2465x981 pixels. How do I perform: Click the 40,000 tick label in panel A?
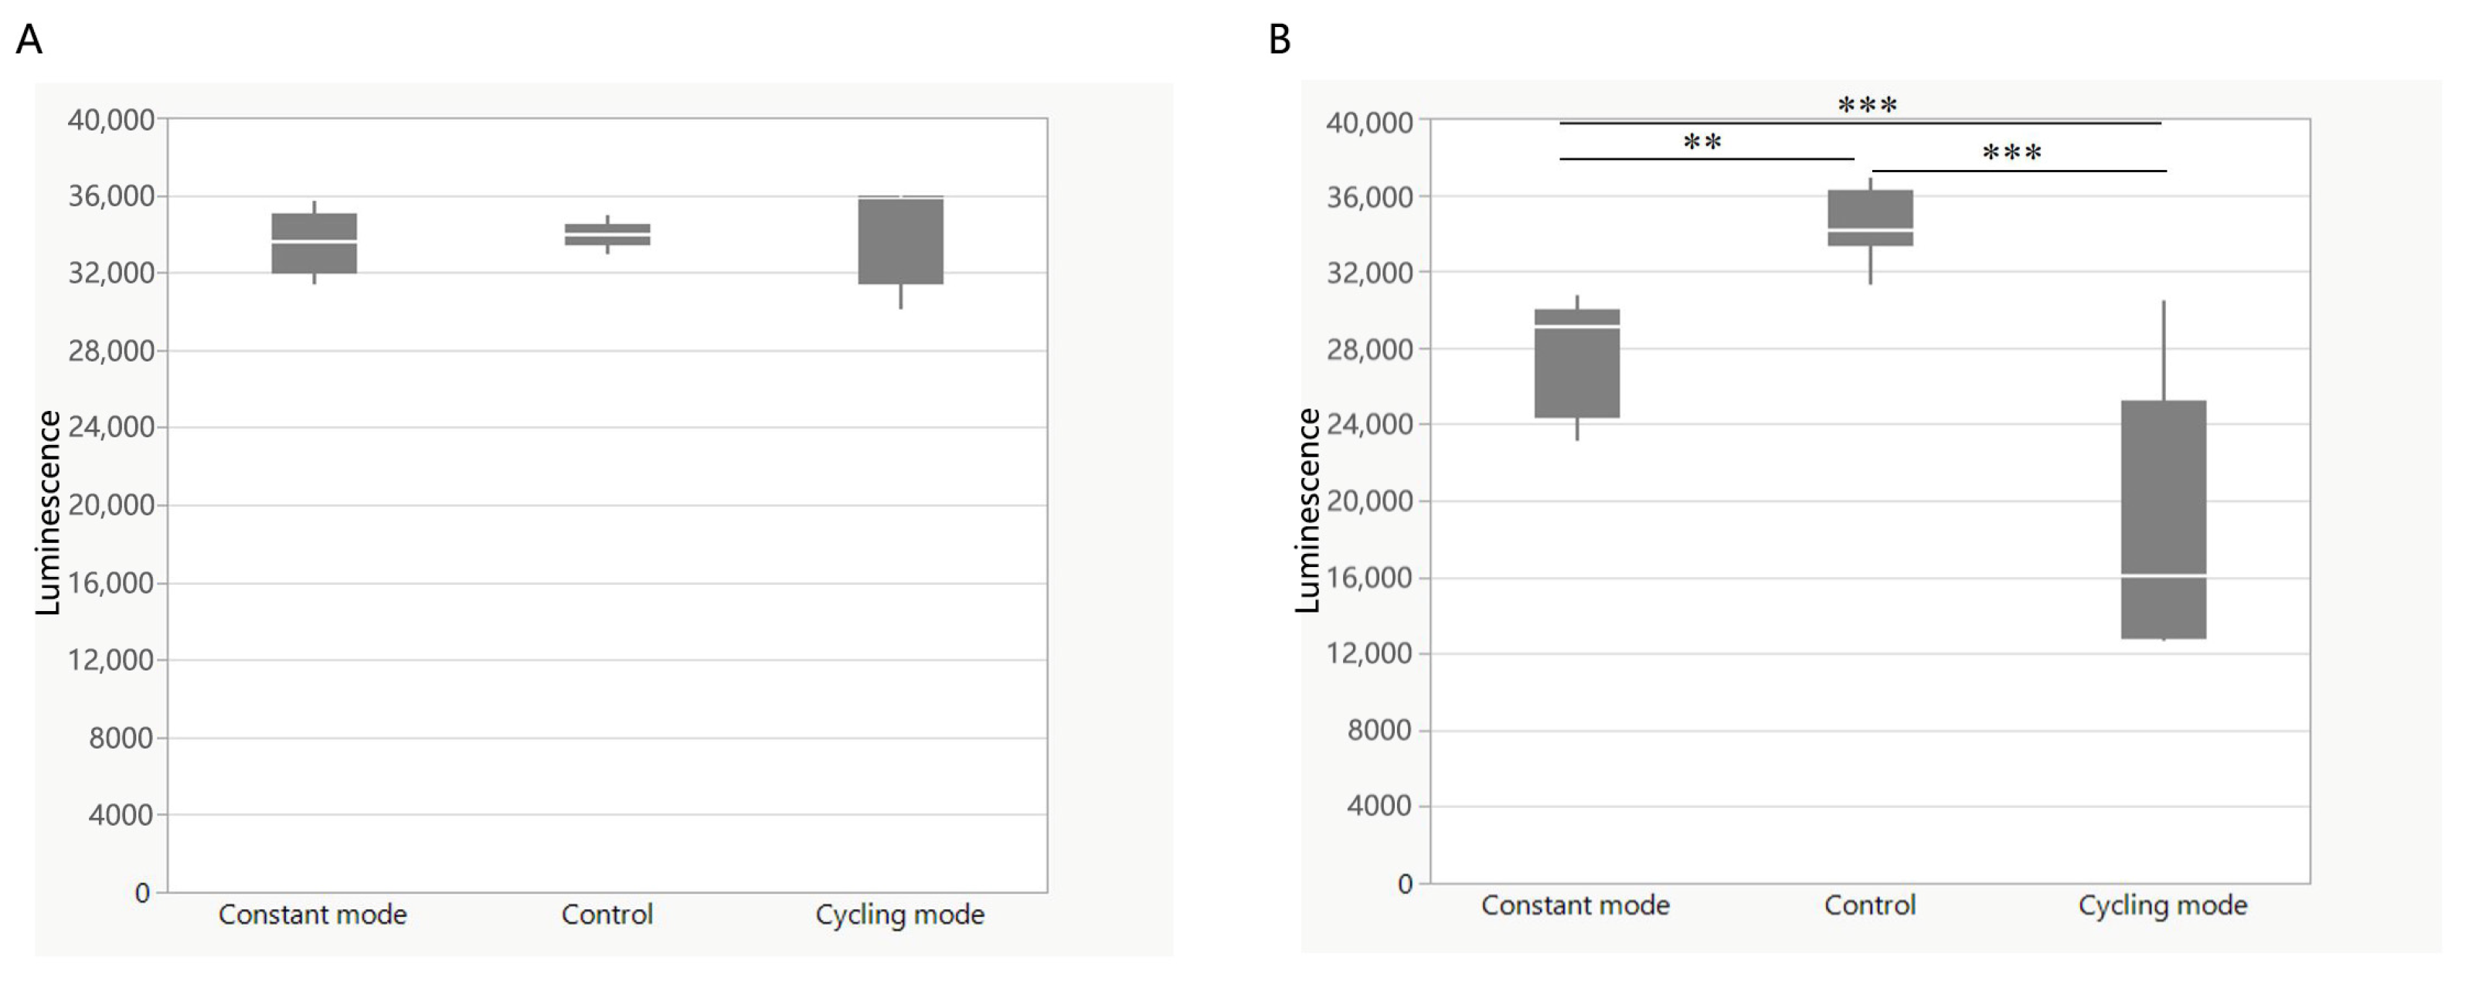(111, 120)
